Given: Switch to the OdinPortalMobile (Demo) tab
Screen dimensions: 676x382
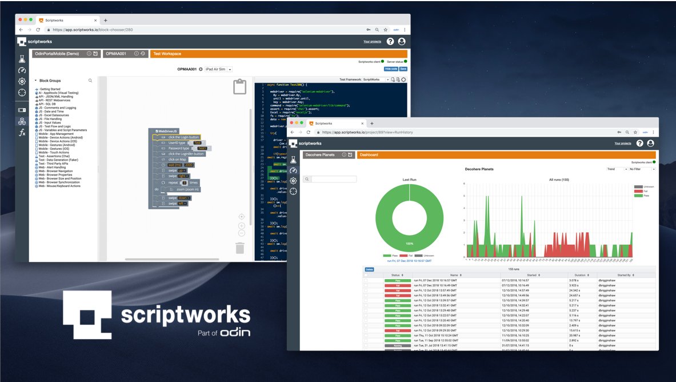Looking at the screenshot, I should tap(66, 54).
